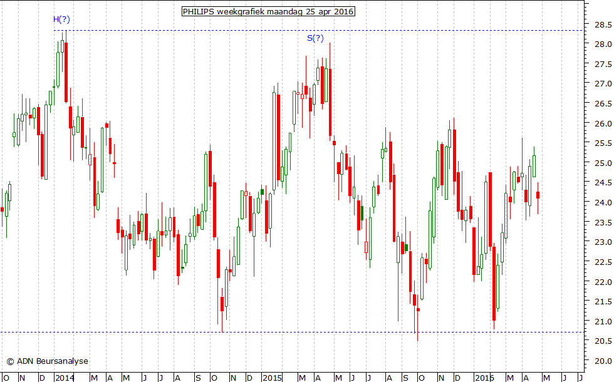The height and width of the screenshot is (382, 614).
Task: Click the 25.5 value on price scale
Action: pyautogui.click(x=603, y=143)
